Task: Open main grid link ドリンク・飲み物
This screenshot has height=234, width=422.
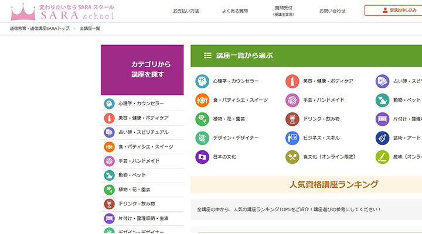Action: click(321, 119)
